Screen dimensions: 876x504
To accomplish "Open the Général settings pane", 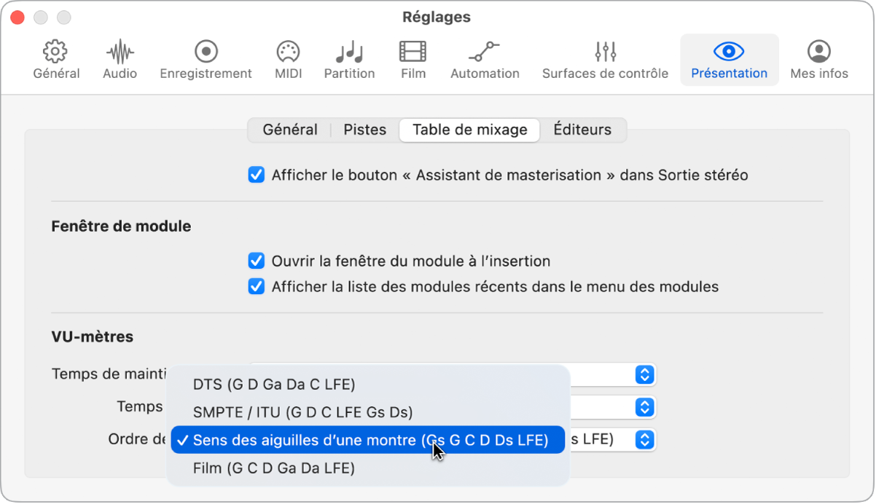I will (x=55, y=58).
